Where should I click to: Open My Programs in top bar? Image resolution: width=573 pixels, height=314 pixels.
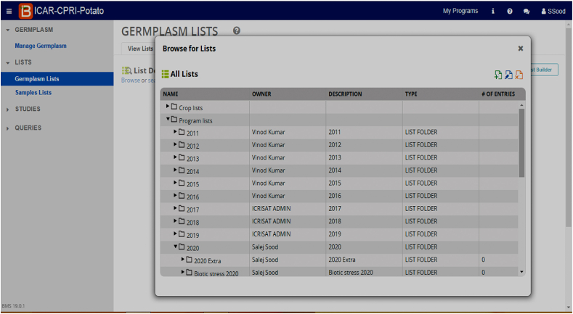click(x=460, y=11)
